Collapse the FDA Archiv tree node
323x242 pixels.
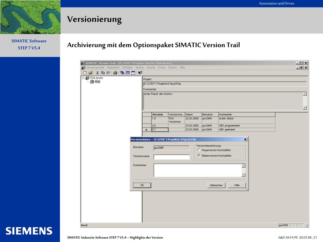point(83,78)
